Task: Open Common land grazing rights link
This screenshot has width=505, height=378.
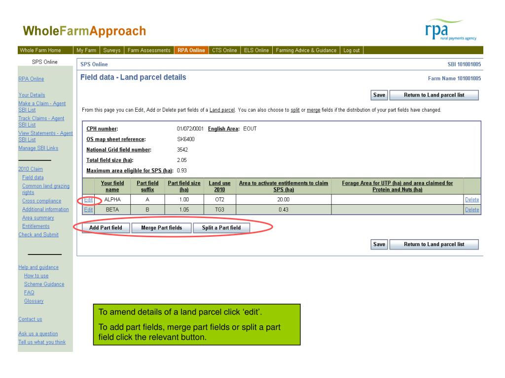Action: [x=46, y=189]
